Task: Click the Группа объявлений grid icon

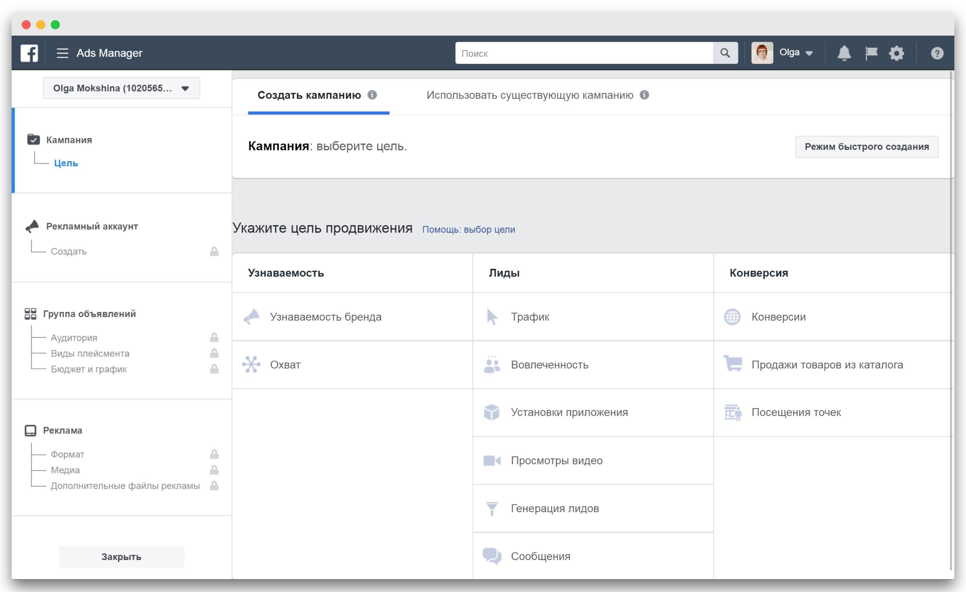Action: pyautogui.click(x=31, y=313)
